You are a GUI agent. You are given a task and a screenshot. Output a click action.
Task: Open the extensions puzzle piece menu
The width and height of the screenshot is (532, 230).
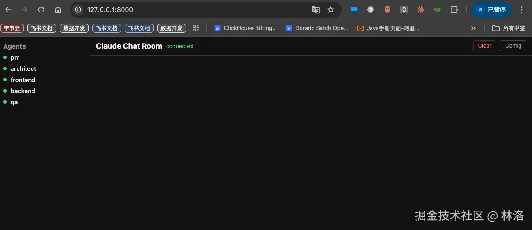pos(454,10)
